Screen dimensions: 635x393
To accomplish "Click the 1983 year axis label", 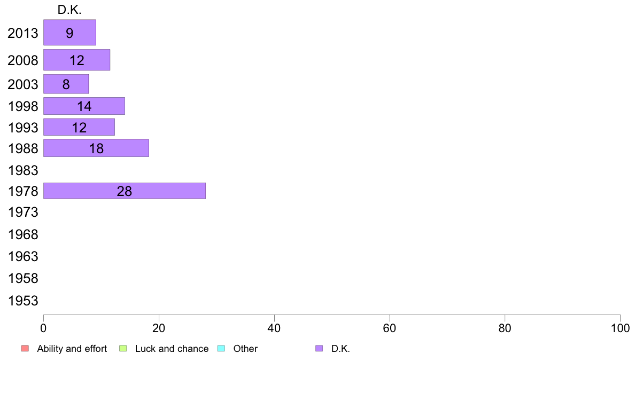I will pyautogui.click(x=23, y=170).
